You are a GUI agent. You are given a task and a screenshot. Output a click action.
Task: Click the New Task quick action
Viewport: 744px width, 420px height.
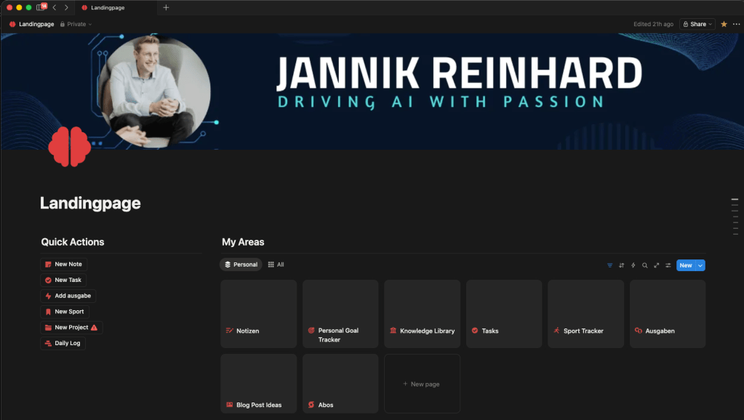pos(63,280)
